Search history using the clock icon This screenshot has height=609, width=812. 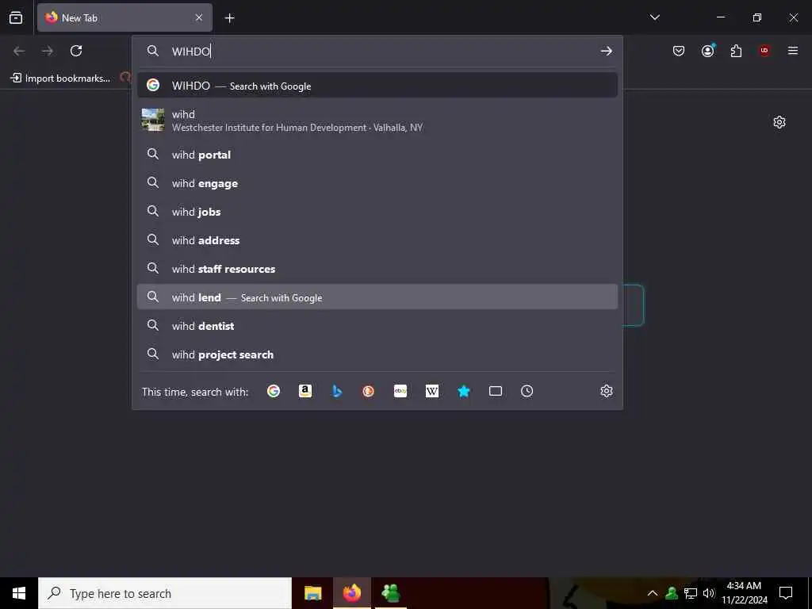pyautogui.click(x=527, y=391)
